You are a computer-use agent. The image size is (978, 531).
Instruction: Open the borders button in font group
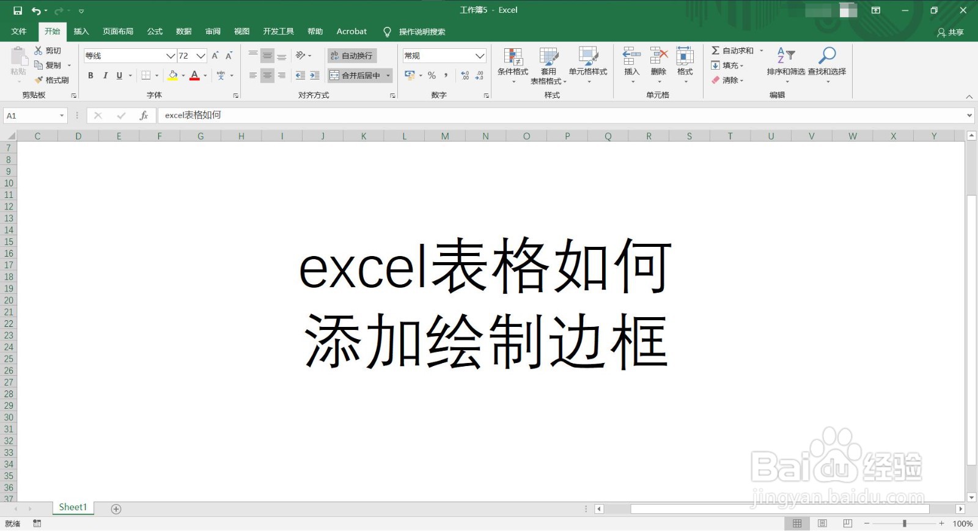[146, 75]
